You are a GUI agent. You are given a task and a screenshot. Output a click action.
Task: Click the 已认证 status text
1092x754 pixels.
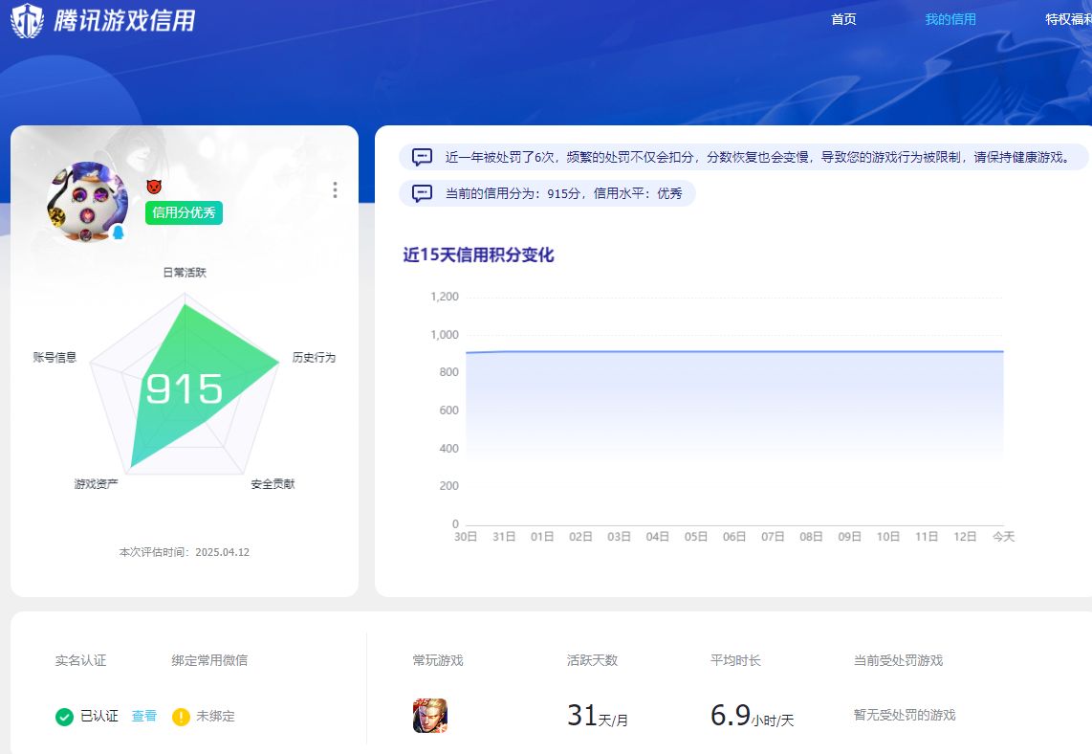pos(99,716)
